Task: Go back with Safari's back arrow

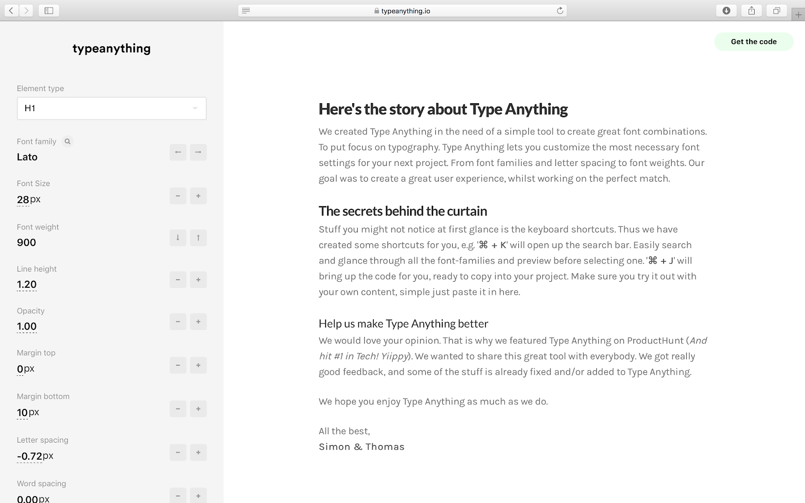Action: tap(11, 11)
